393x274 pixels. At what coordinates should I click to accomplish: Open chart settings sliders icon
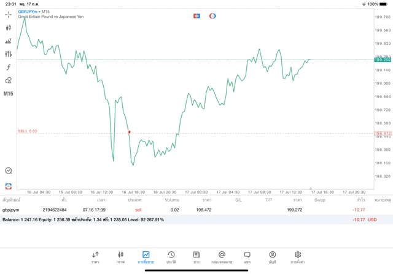point(9,54)
